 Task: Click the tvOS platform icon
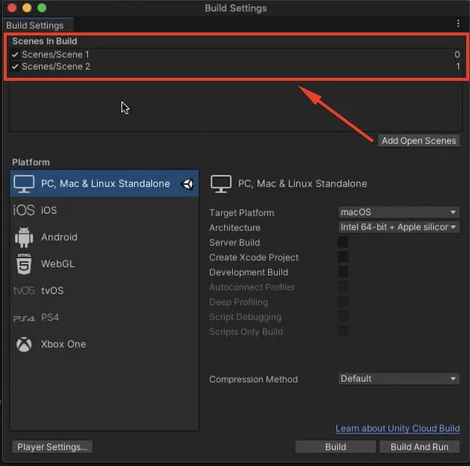click(x=24, y=290)
